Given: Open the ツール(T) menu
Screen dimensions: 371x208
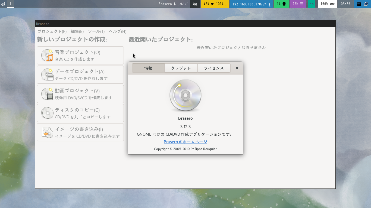Looking at the screenshot, I should (96, 31).
